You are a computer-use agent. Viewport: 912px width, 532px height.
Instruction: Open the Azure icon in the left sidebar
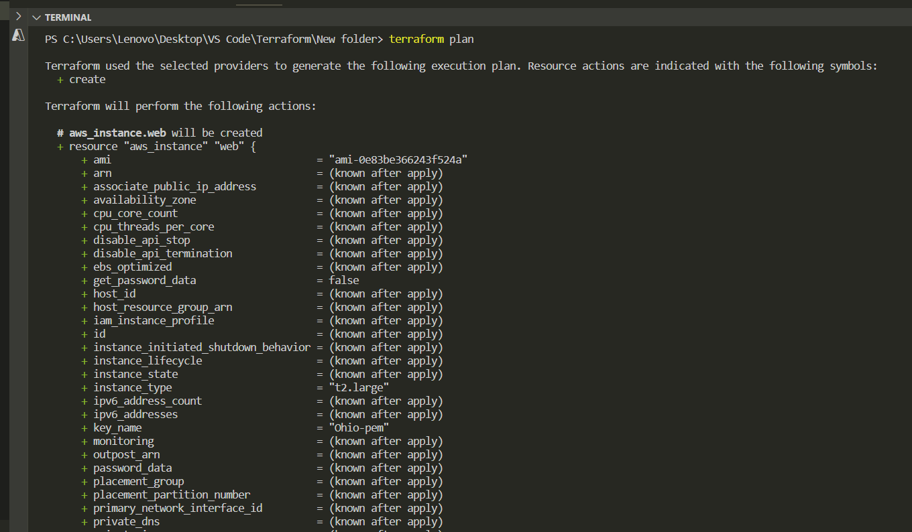point(18,36)
